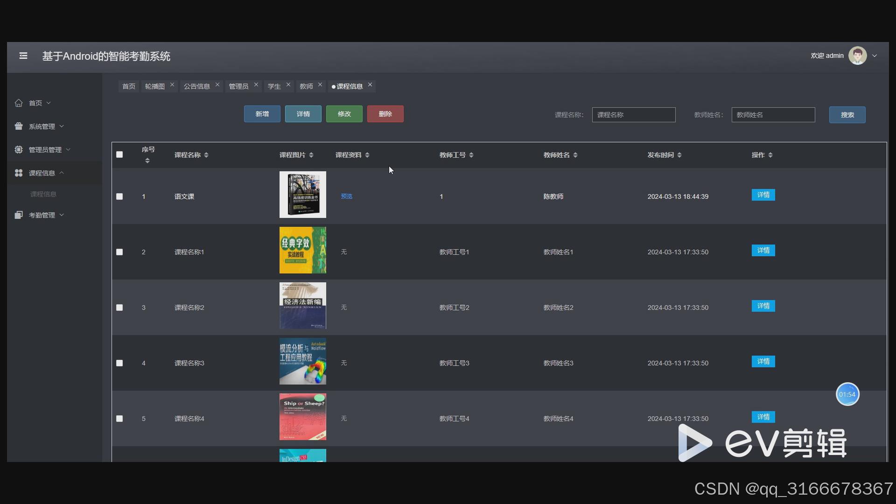This screenshot has height=504, width=896.
Task: Click the 系统管理 gift icon
Action: pos(19,126)
